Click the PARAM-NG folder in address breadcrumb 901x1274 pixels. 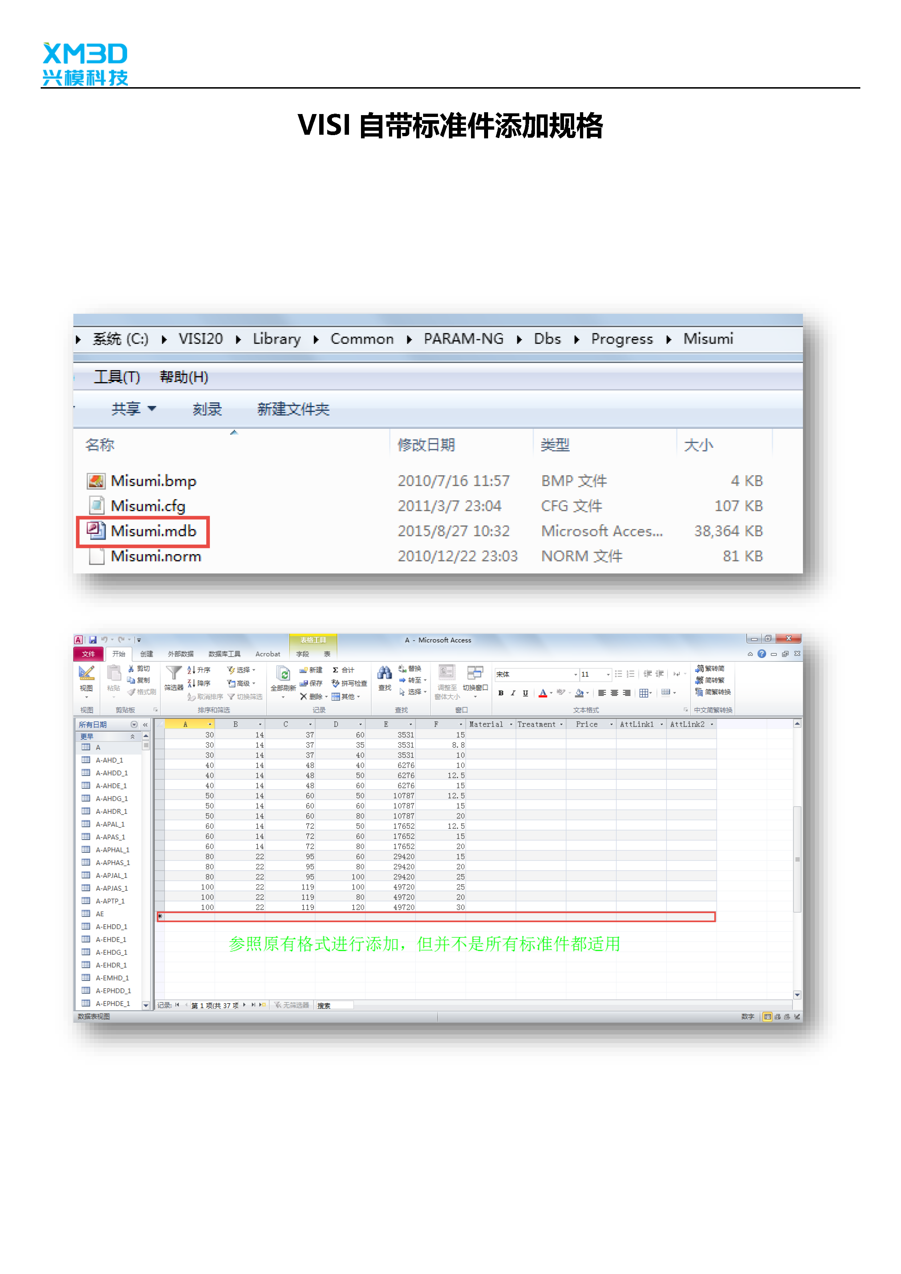pyautogui.click(x=463, y=338)
